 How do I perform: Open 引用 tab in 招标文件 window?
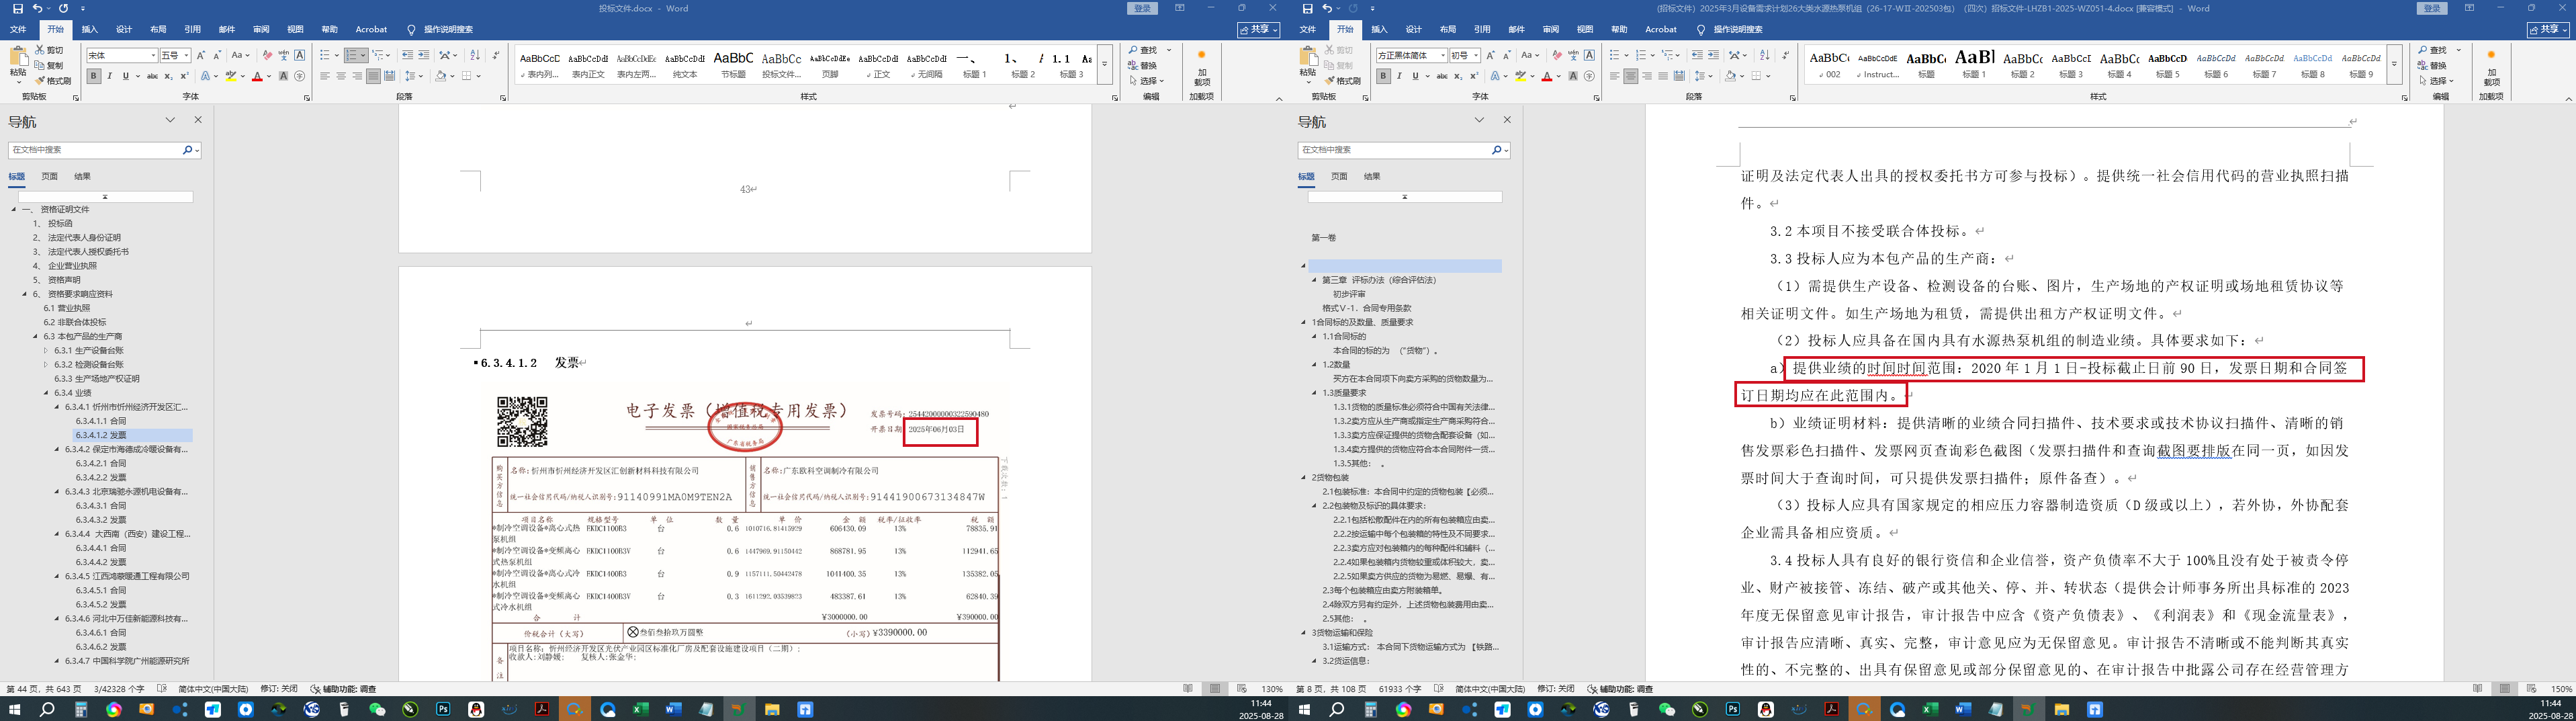click(x=1482, y=30)
